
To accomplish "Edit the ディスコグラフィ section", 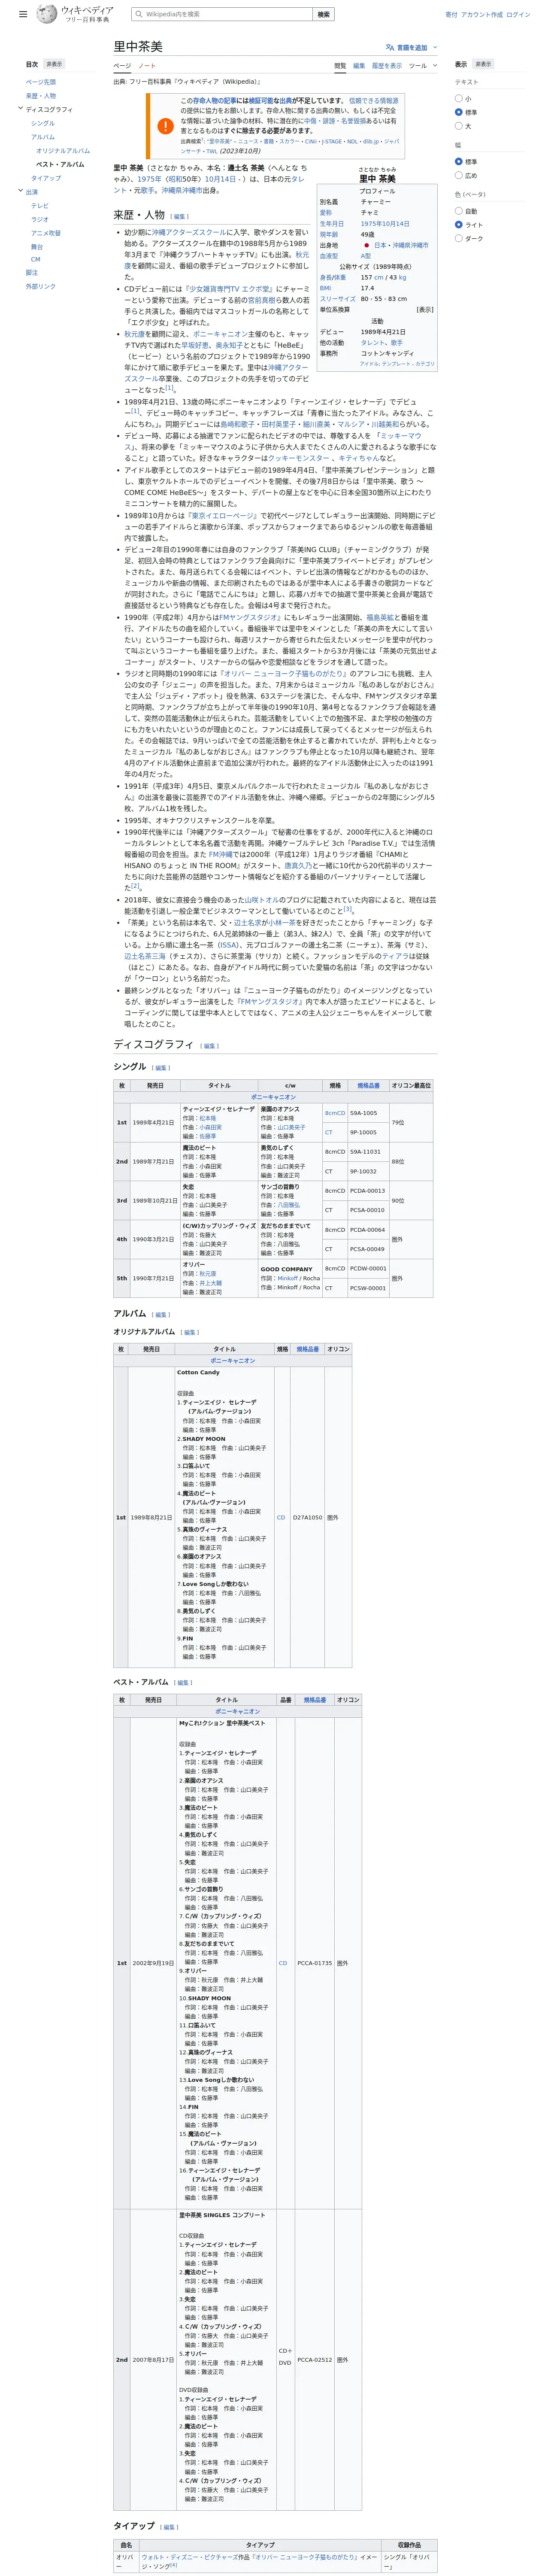I will click(209, 1046).
